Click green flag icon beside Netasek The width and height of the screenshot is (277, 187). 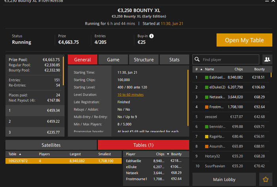point(207,97)
